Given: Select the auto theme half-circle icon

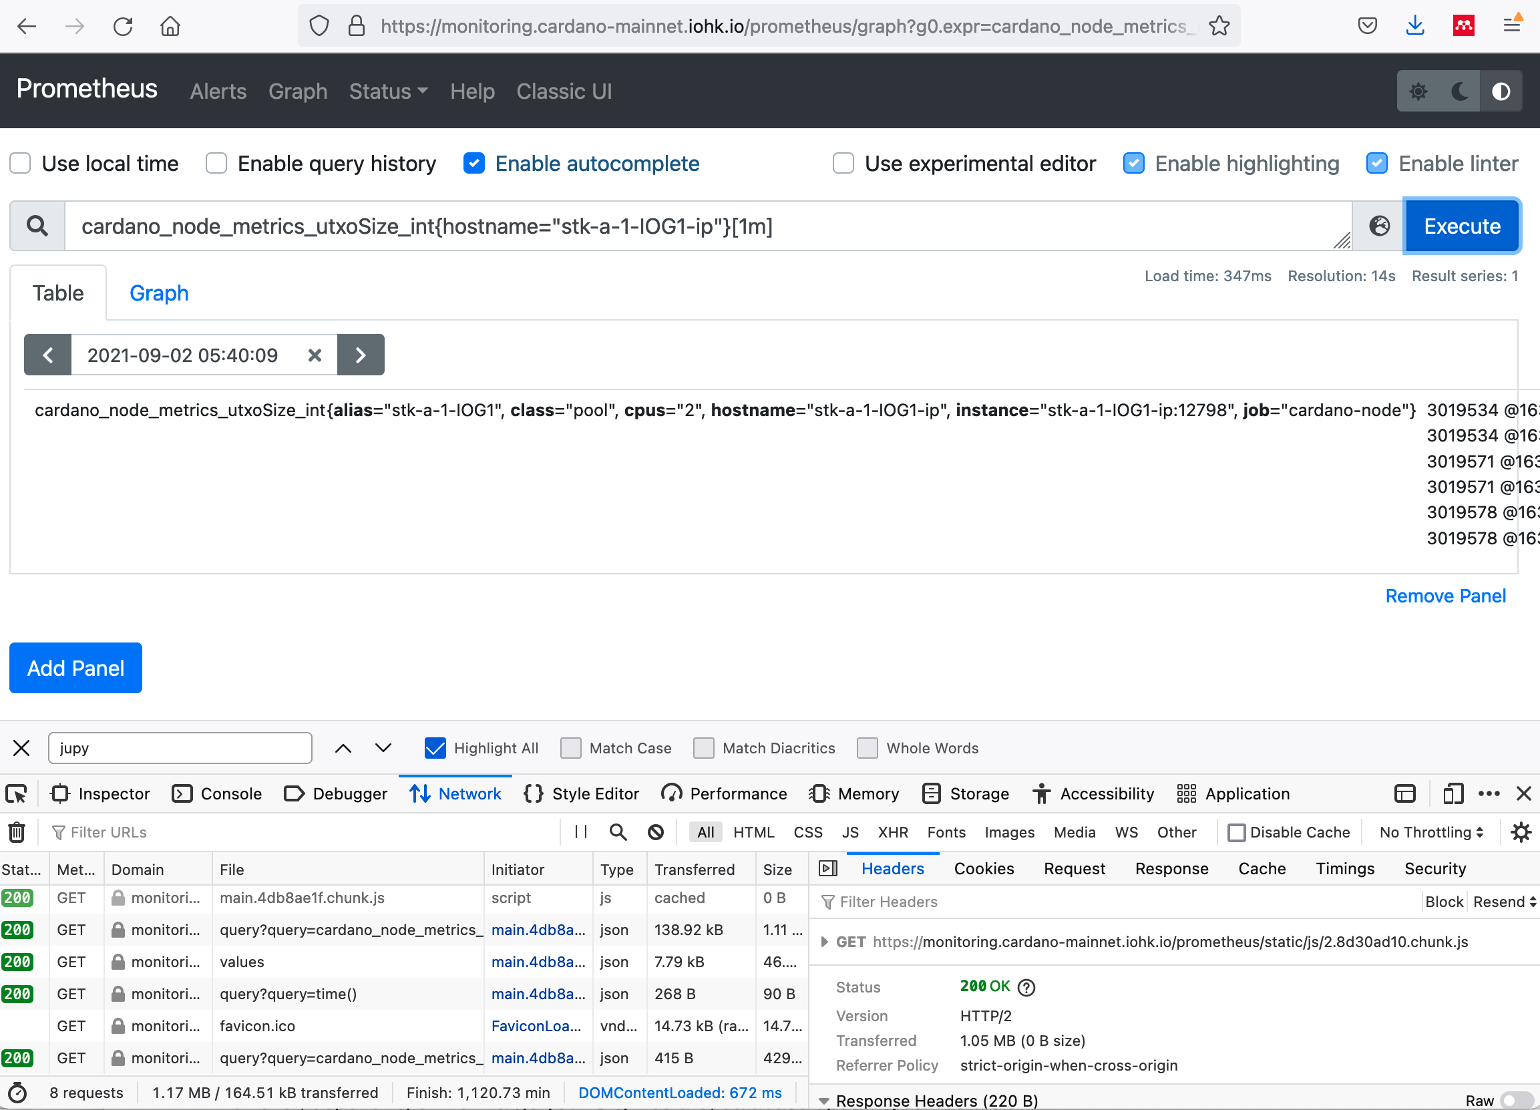Looking at the screenshot, I should pos(1501,91).
